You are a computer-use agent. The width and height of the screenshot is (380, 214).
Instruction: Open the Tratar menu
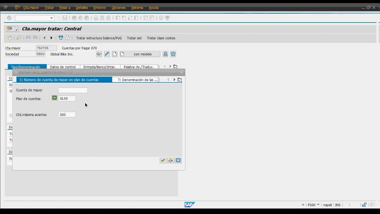pyautogui.click(x=49, y=8)
